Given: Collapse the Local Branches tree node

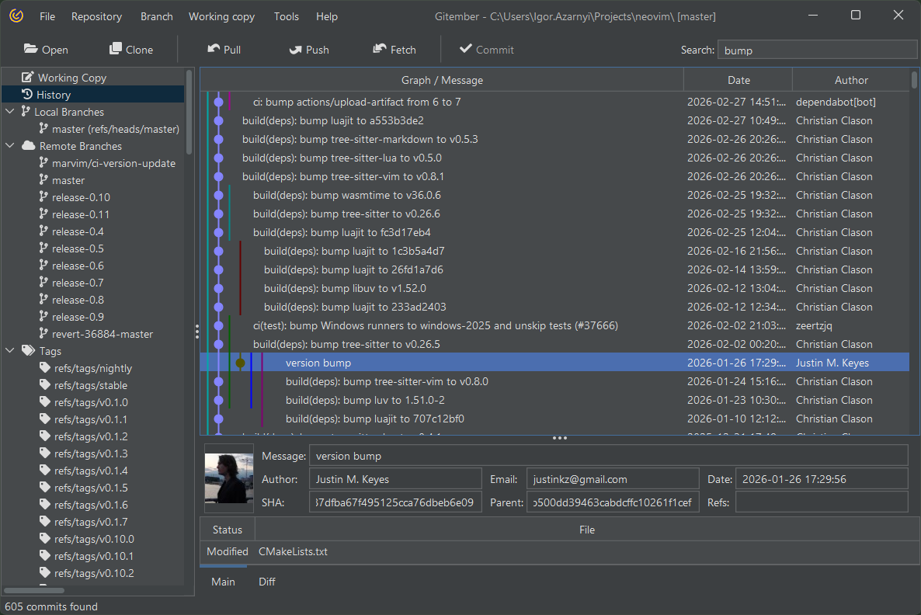Looking at the screenshot, I should pos(10,112).
